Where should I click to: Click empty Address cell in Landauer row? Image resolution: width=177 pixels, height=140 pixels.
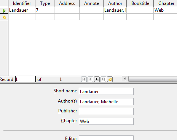(x=67, y=10)
